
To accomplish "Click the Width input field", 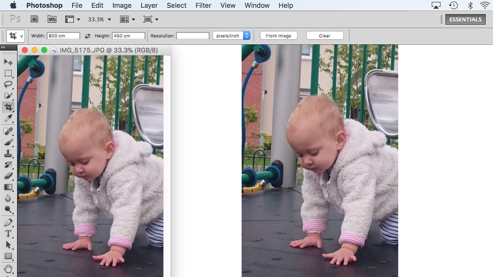I will click(x=63, y=36).
